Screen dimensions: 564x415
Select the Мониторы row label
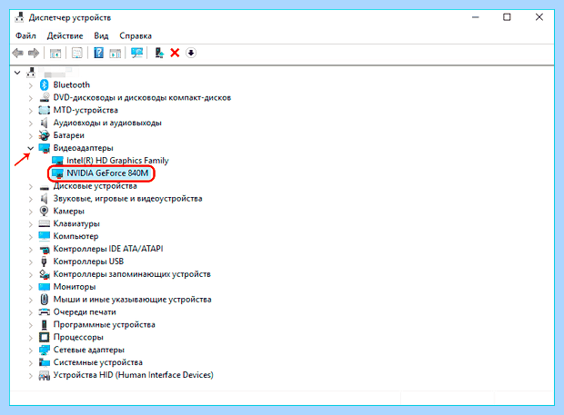[x=75, y=287]
